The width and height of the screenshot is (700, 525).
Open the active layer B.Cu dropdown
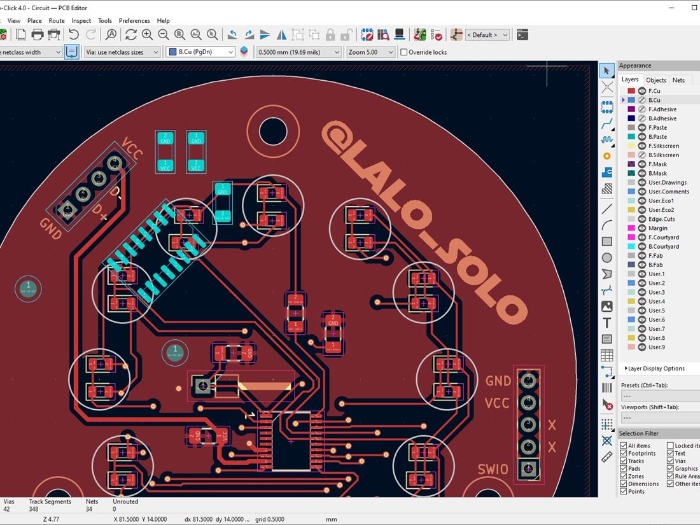pyautogui.click(x=200, y=52)
